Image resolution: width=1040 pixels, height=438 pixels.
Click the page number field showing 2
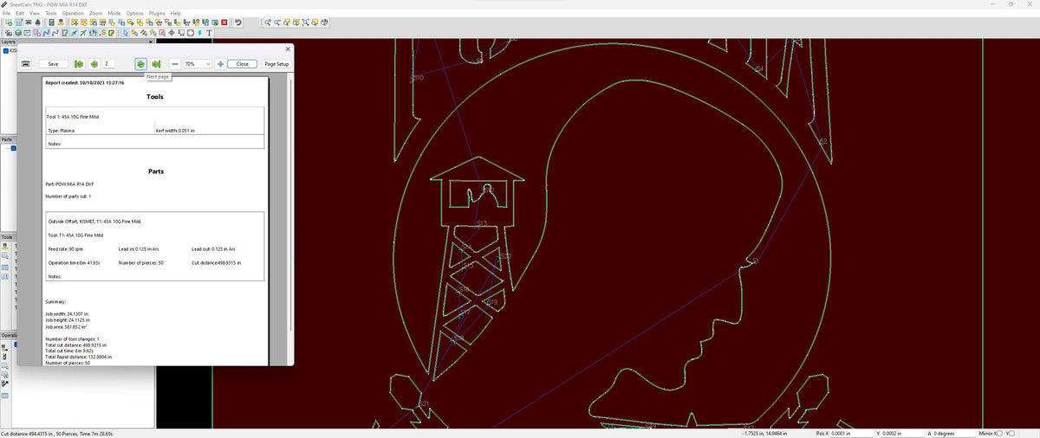[110, 64]
